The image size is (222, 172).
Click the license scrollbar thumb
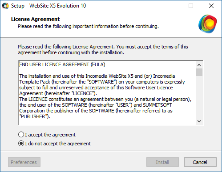[199, 72]
